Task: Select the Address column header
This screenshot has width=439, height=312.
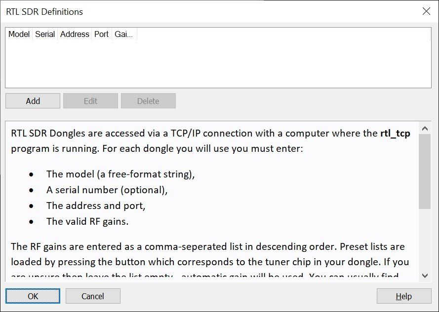Action: (75, 35)
